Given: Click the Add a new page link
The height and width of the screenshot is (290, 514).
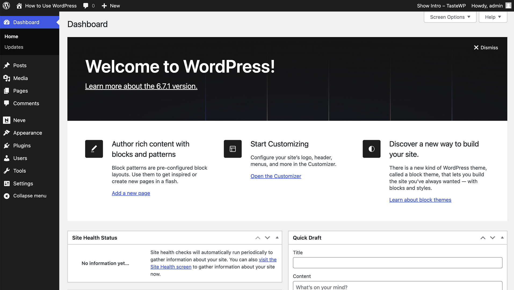Looking at the screenshot, I should [131, 193].
